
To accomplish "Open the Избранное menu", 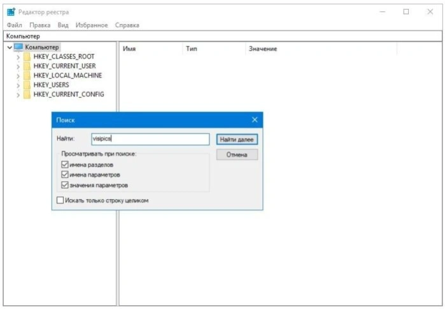I will pos(92,25).
